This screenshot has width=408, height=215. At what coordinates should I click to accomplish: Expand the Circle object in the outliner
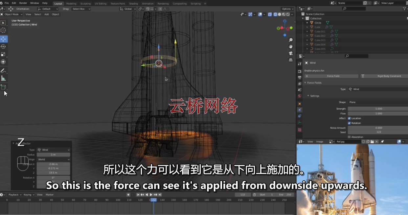click(x=307, y=23)
